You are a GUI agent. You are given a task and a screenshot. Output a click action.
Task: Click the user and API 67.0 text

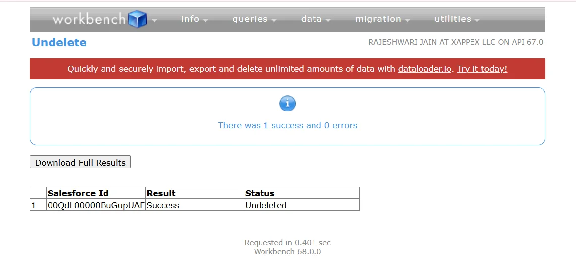point(456,42)
